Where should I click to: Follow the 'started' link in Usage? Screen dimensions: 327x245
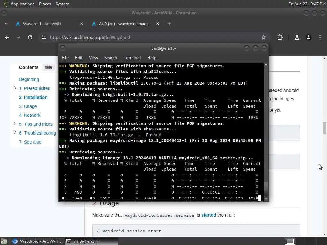tap(209, 215)
